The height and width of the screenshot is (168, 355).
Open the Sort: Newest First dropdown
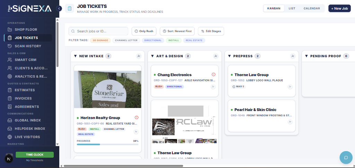pyautogui.click(x=177, y=31)
